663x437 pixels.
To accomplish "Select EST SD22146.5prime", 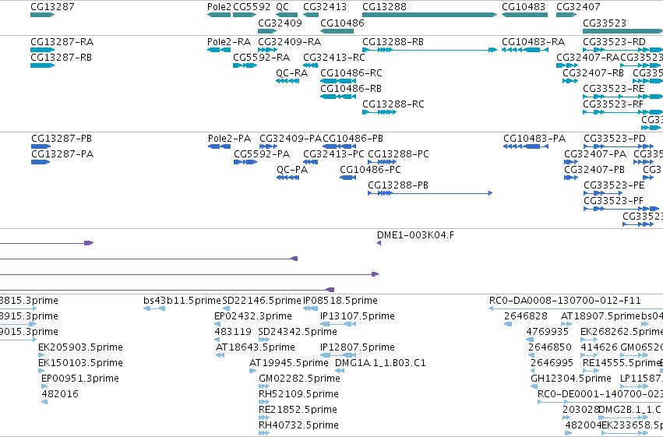I will pos(262,301).
